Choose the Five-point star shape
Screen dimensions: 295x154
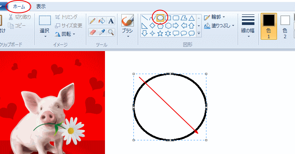160,33
